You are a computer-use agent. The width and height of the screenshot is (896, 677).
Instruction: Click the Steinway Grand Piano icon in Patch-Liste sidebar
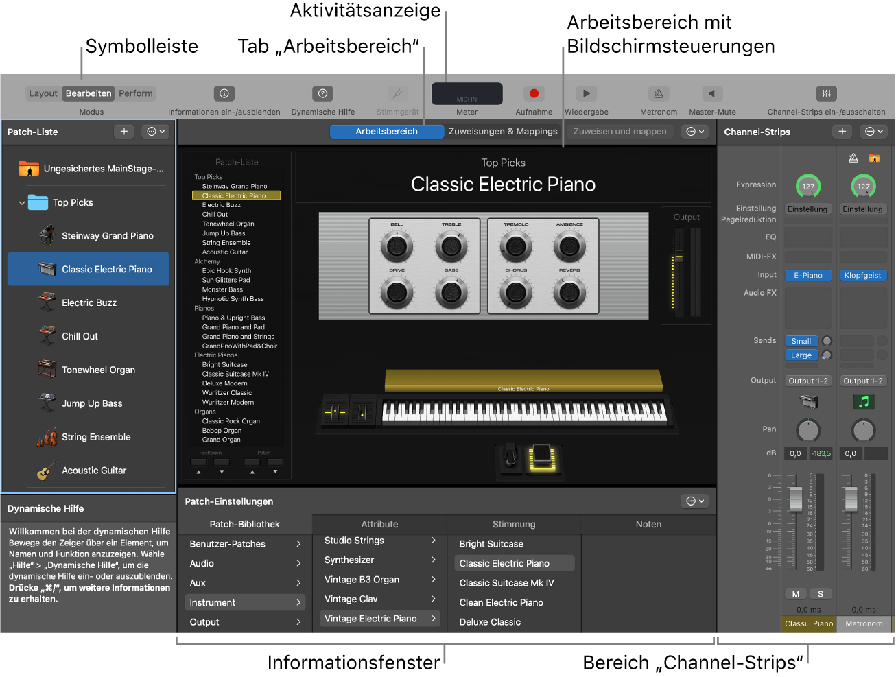tap(47, 235)
